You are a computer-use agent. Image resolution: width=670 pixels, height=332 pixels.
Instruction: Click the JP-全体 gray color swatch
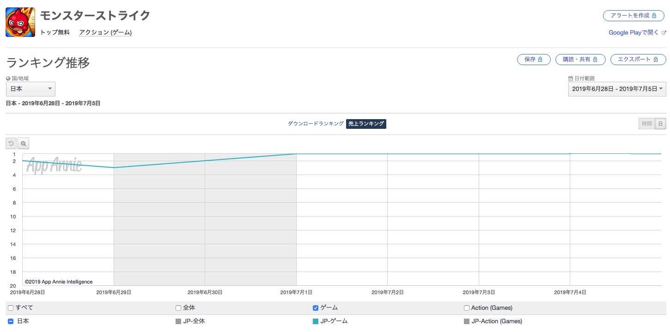click(178, 321)
